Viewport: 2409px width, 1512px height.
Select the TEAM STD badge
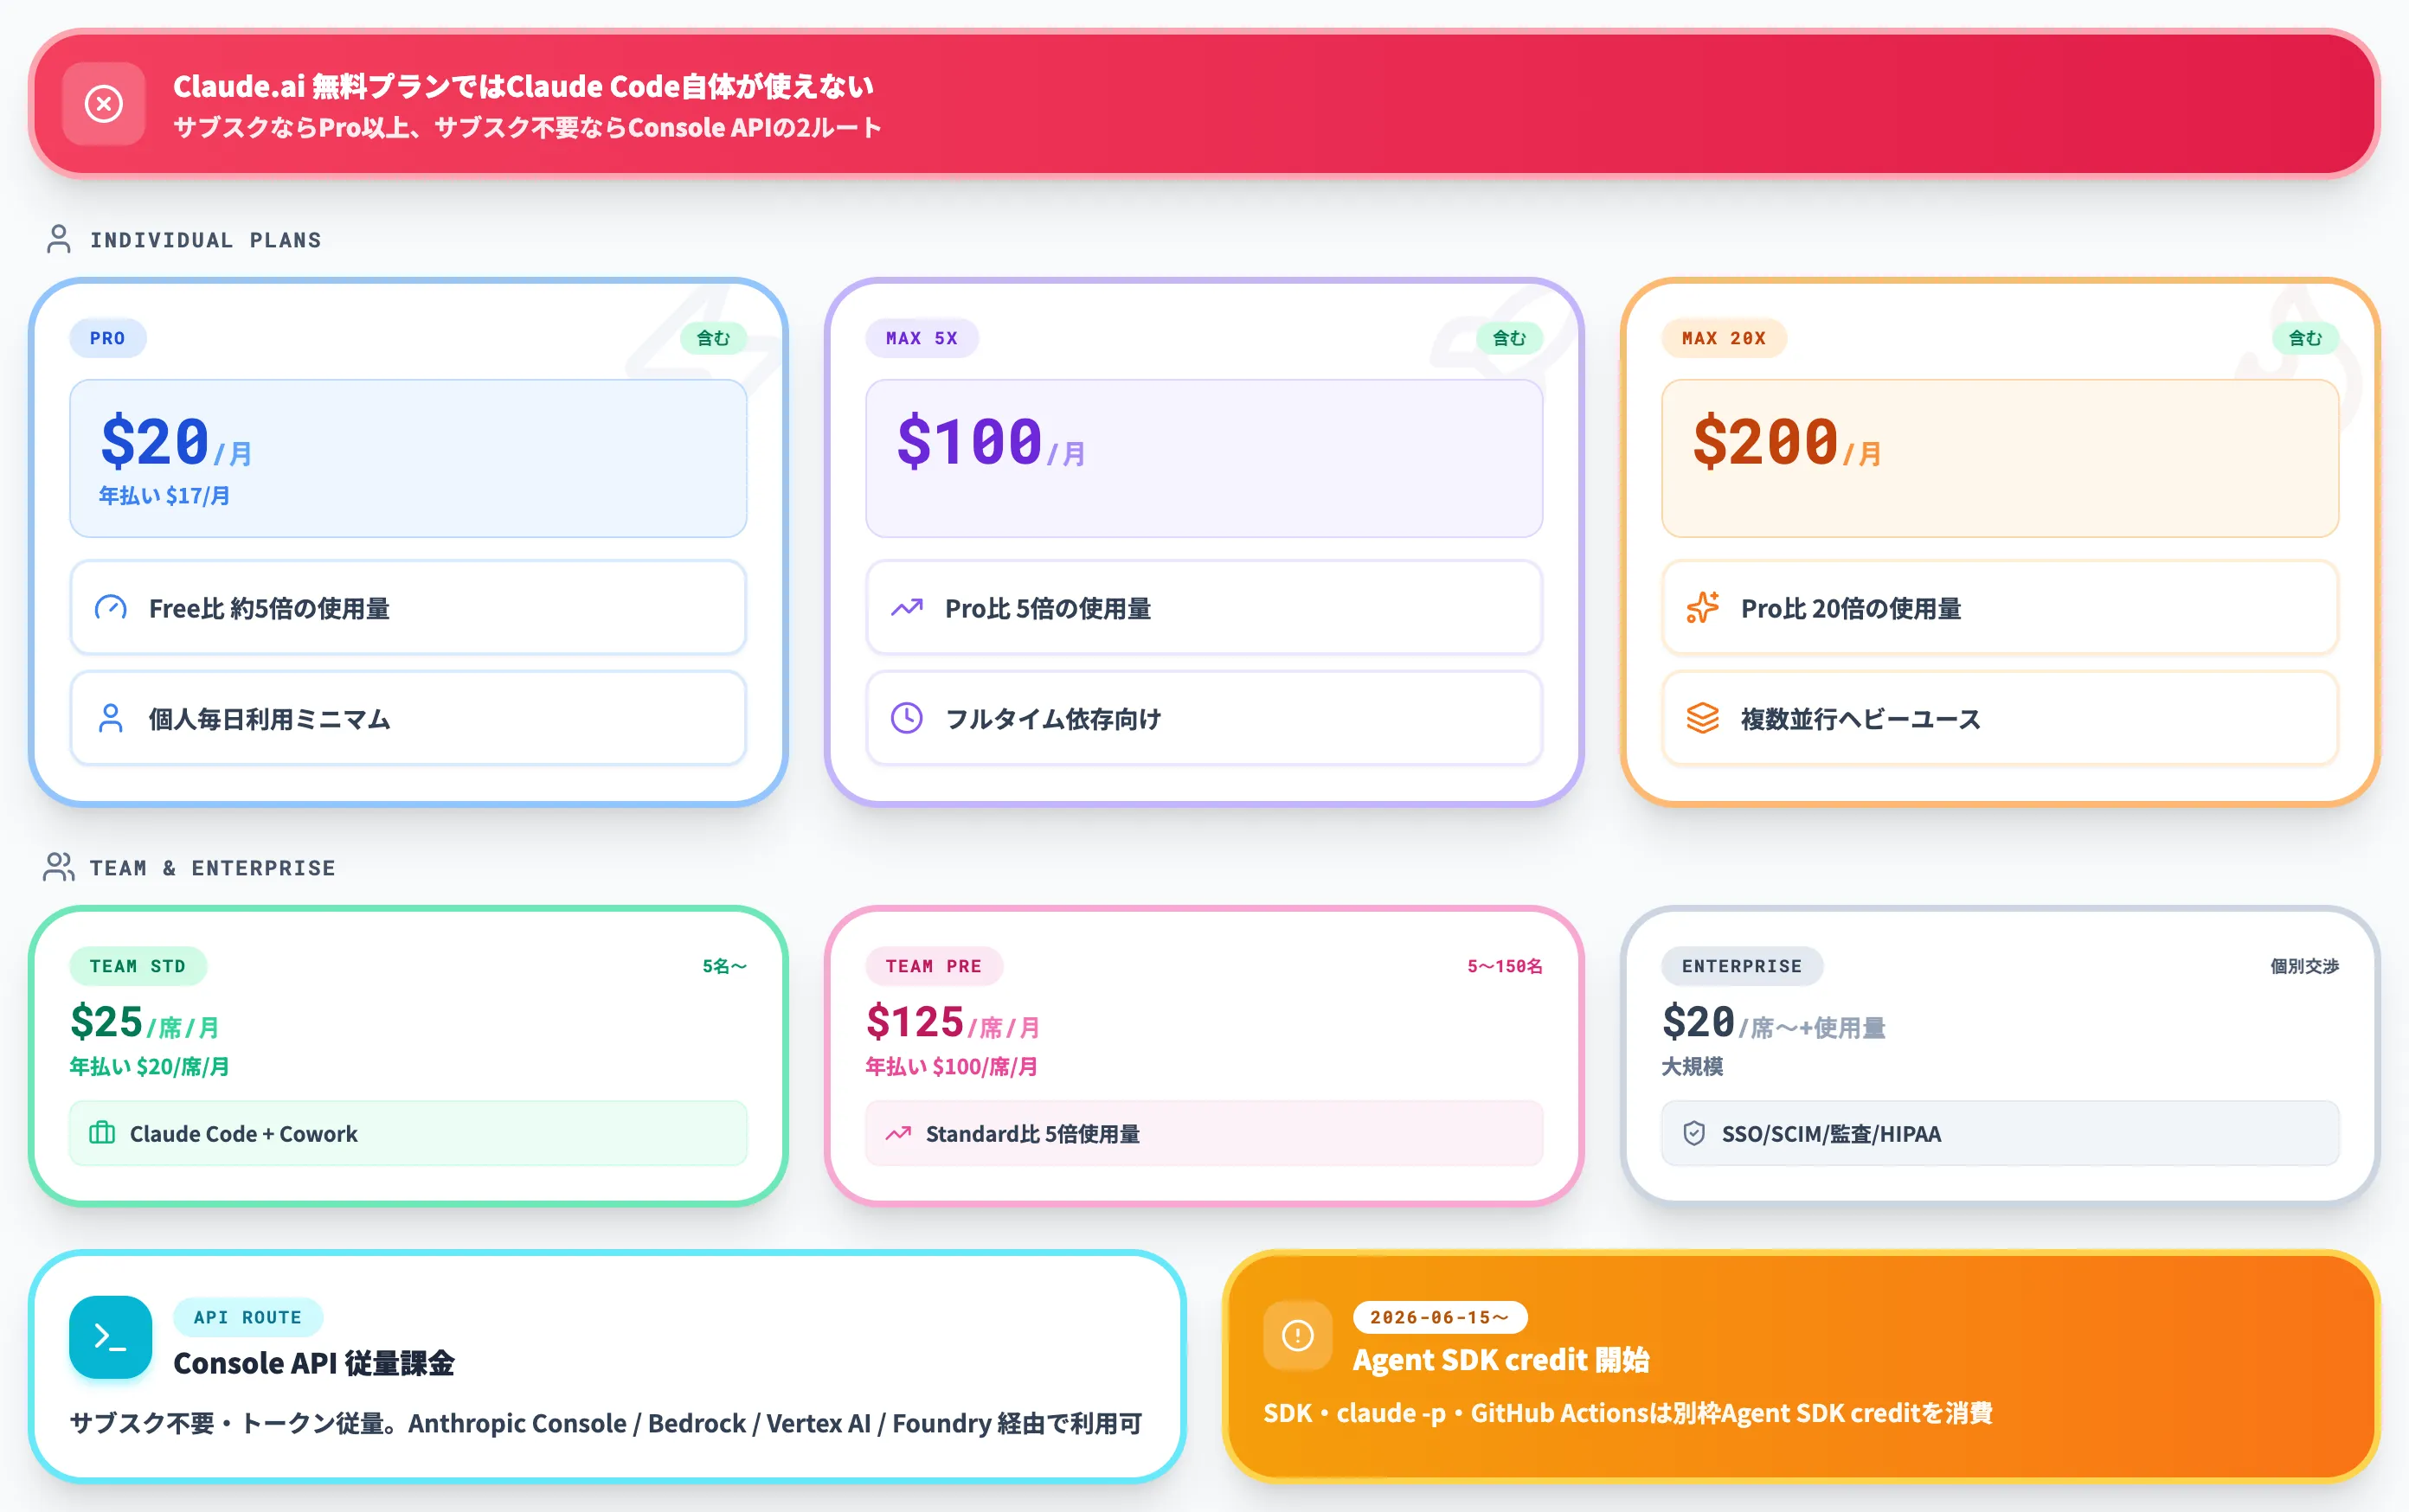click(138, 966)
